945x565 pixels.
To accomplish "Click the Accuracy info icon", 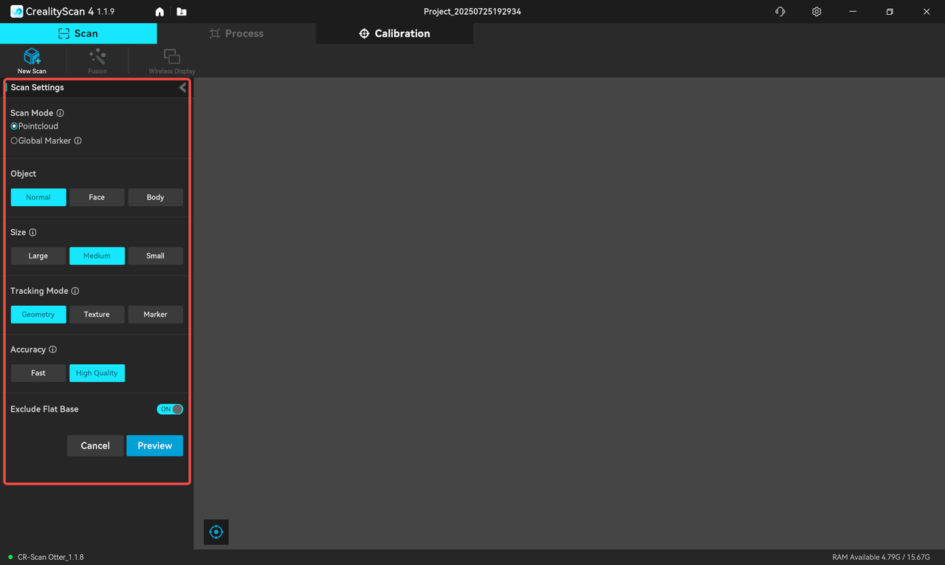I will [x=52, y=349].
